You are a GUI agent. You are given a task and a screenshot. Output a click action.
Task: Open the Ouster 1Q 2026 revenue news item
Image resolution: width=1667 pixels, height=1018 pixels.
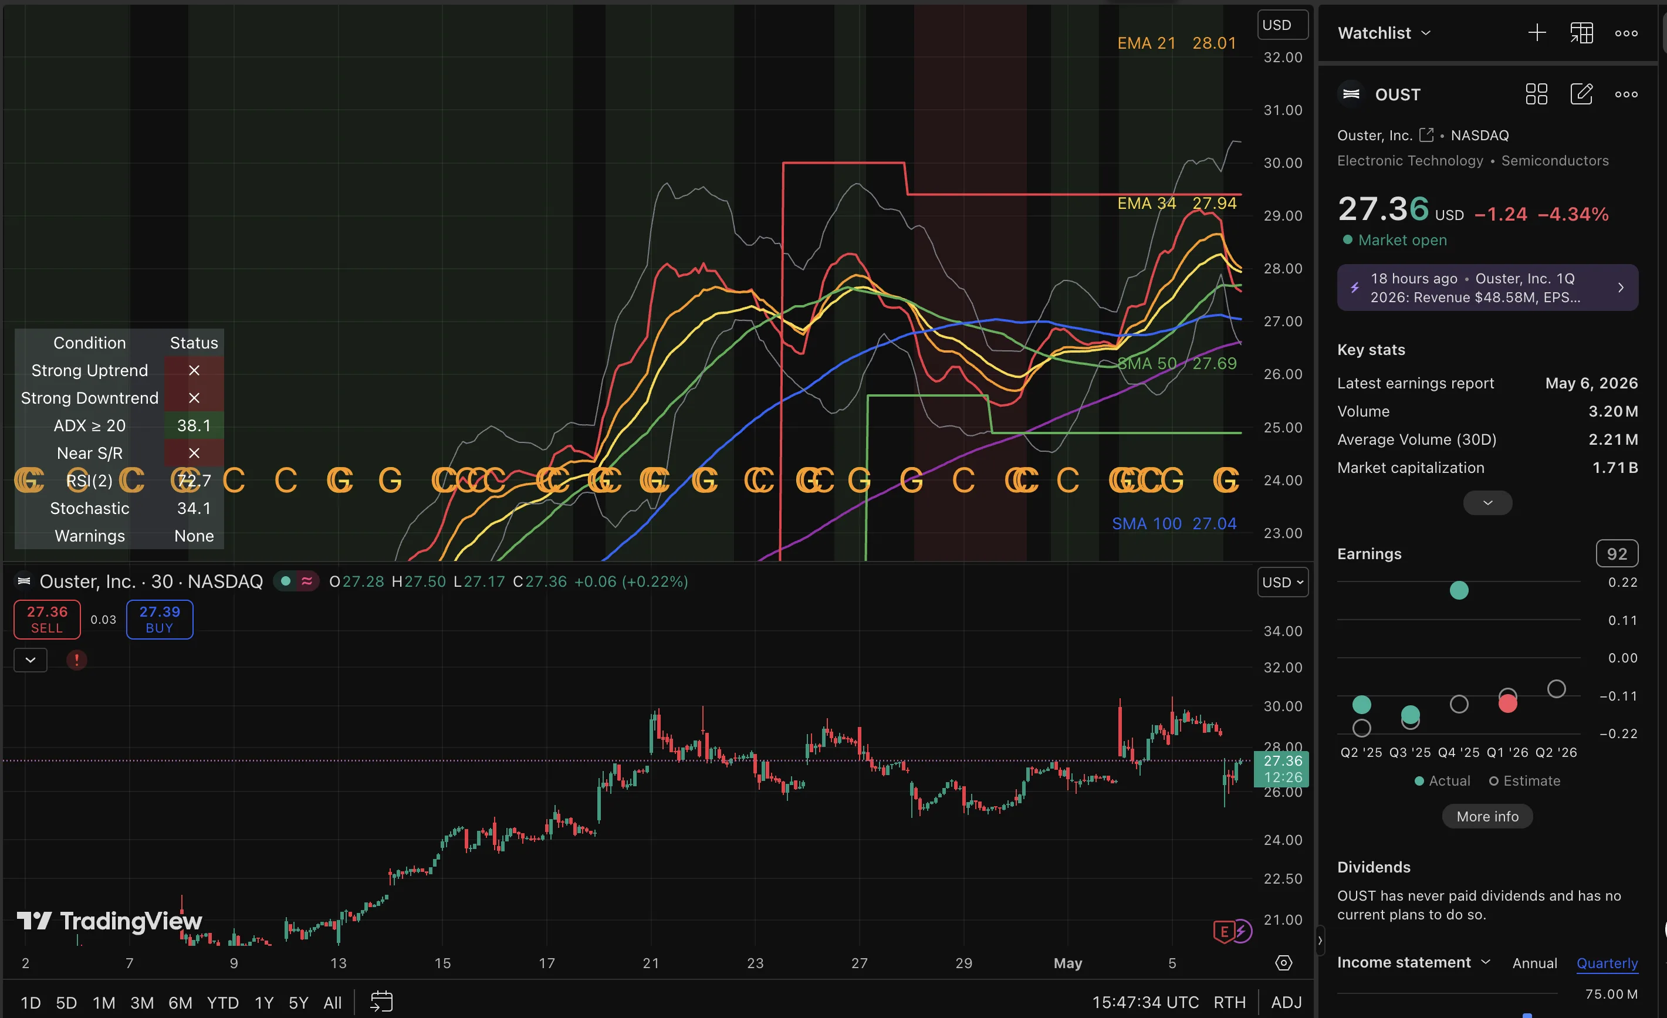1487,288
